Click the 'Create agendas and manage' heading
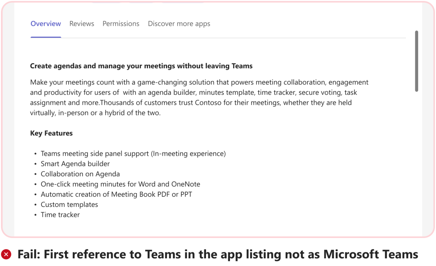Viewport: 436px width, 266px height. (x=141, y=66)
